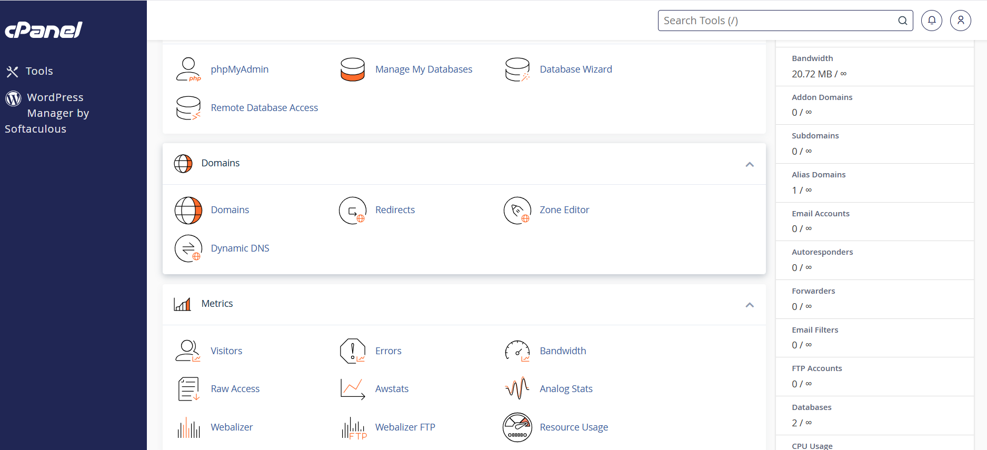Click the Redirects icon
This screenshot has height=450, width=987.
tap(353, 210)
